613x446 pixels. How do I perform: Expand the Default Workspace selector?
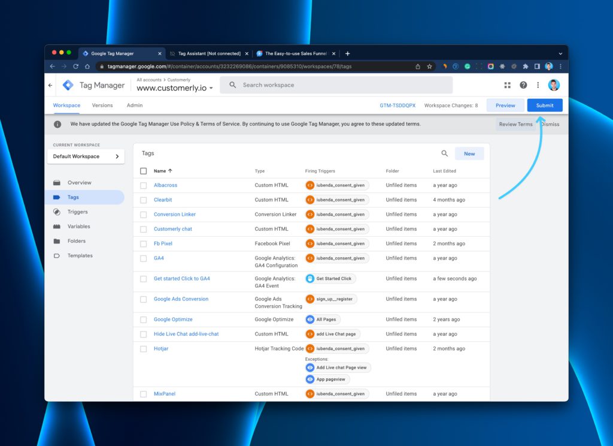tap(86, 156)
